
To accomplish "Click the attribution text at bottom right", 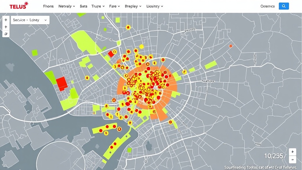I will pyautogui.click(x=262, y=167).
